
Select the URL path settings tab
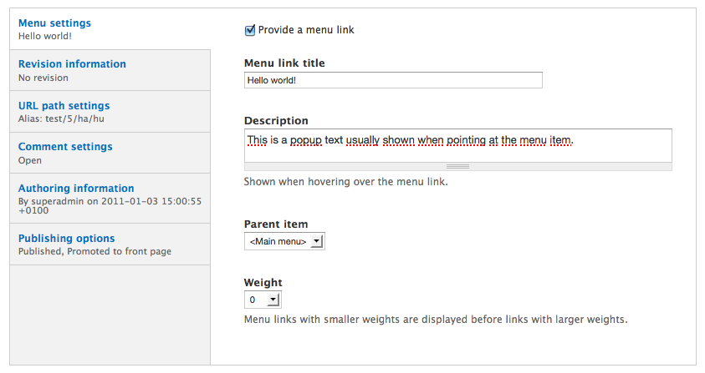coord(64,106)
